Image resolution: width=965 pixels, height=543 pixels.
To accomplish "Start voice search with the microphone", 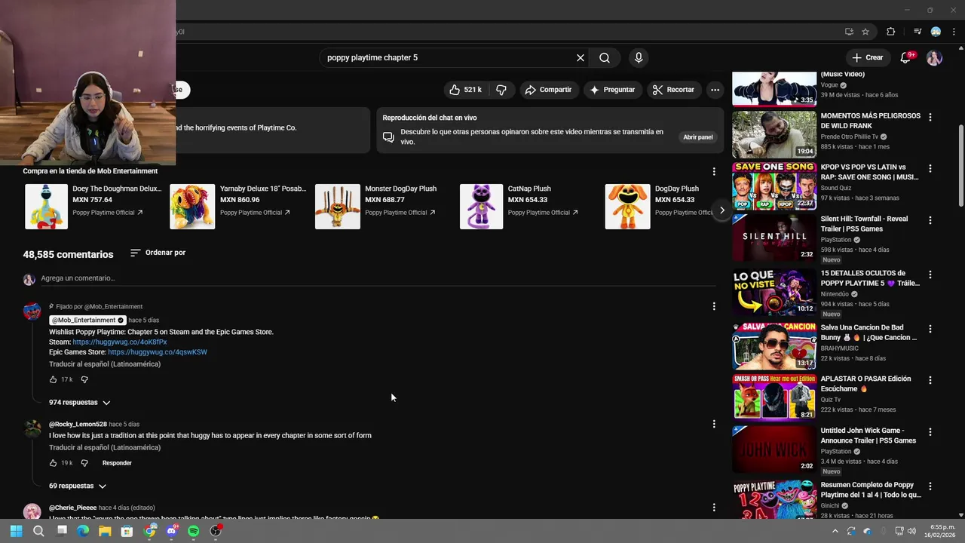I will (x=639, y=57).
